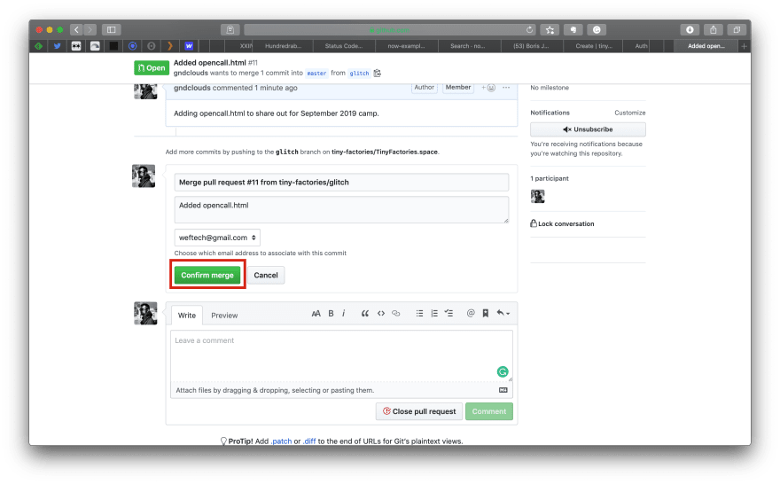
Task: Open the participant avatar in sidebar
Action: pos(537,196)
